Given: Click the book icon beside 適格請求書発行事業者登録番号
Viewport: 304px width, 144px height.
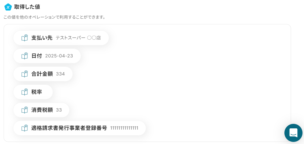Looking at the screenshot, I should (25, 128).
